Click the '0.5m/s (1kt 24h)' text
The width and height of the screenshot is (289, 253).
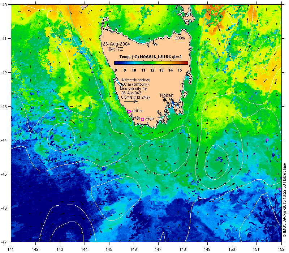pos(135,97)
